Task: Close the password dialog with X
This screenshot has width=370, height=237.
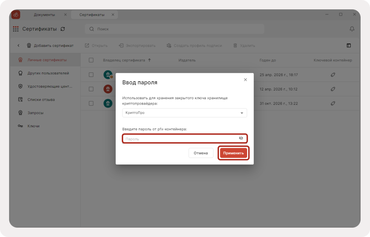Action: point(245,80)
